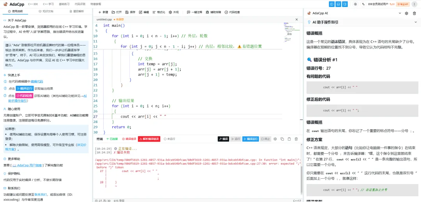Toggle the bottom panel layout button
This screenshot has width=421, height=202.
(338, 4)
